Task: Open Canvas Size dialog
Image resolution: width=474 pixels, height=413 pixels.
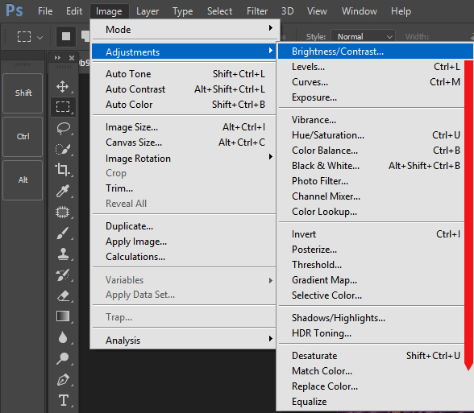Action: click(185, 142)
